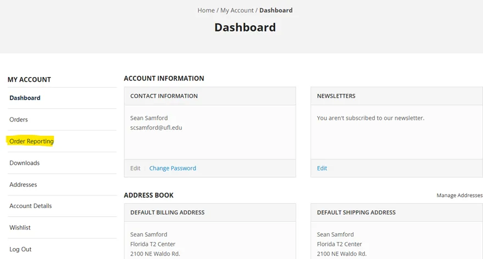Screen dimensions: 483x259
Task: Open the Dashboard sidebar item
Action: (25, 98)
